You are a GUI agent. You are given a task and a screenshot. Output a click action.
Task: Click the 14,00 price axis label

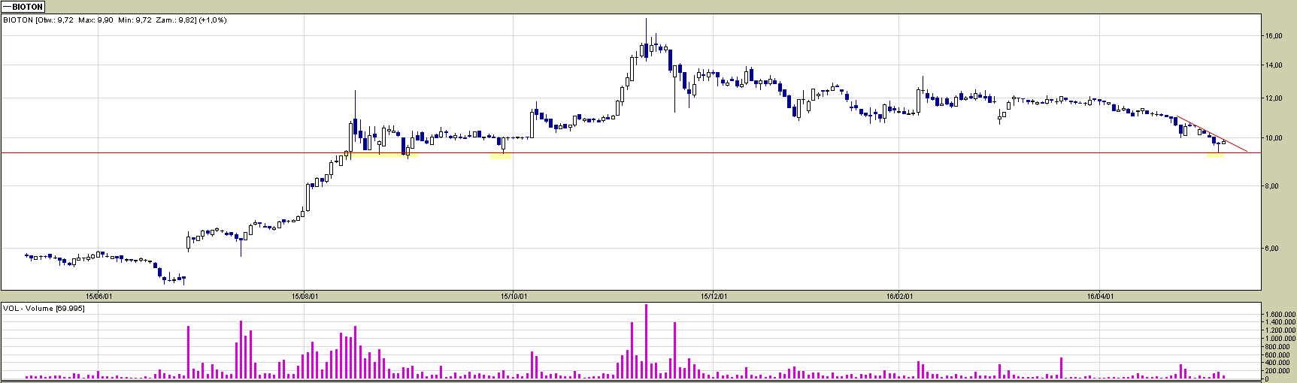1274,65
